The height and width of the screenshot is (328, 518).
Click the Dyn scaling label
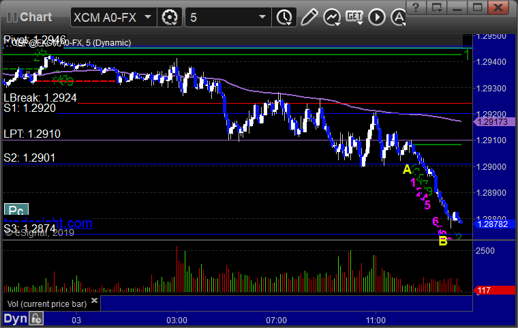pos(15,318)
